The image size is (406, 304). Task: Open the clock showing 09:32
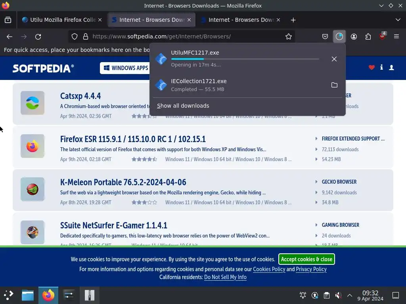tap(370, 295)
